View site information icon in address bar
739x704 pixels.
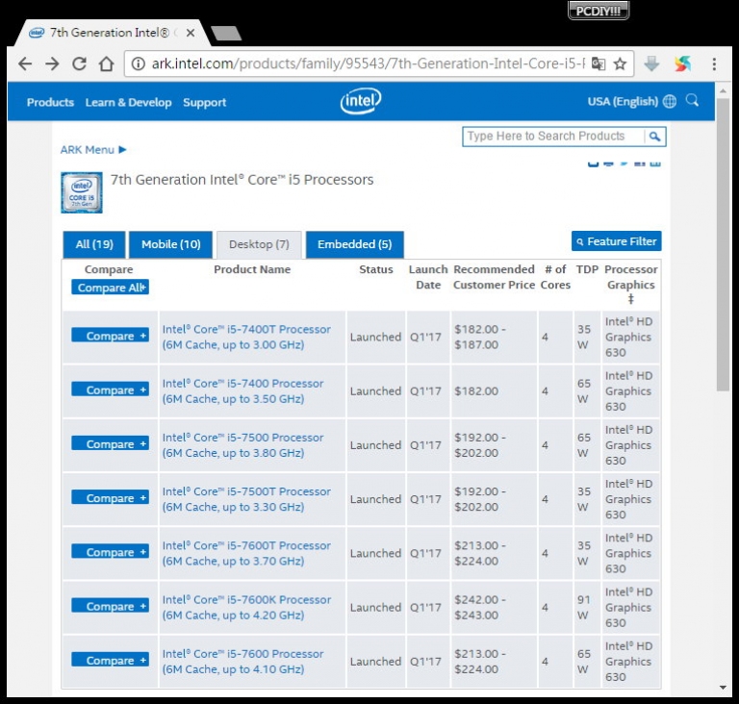[x=138, y=63]
